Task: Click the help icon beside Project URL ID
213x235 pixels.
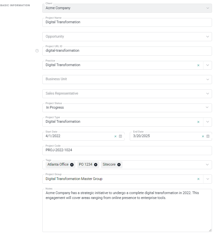Action: pos(37,51)
